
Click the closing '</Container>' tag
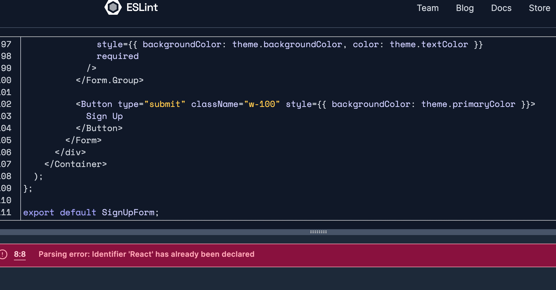click(x=76, y=164)
